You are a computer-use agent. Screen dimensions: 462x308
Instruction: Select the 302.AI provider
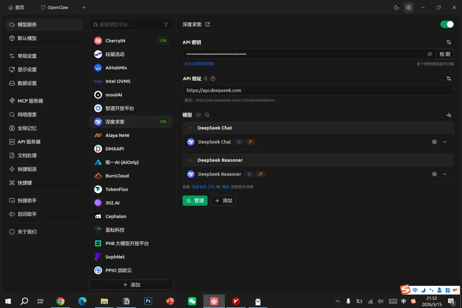pyautogui.click(x=131, y=203)
